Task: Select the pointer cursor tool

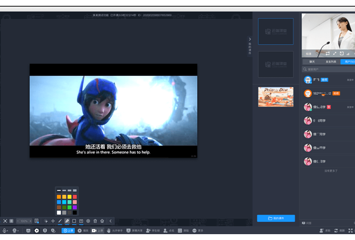Action: pos(46,221)
